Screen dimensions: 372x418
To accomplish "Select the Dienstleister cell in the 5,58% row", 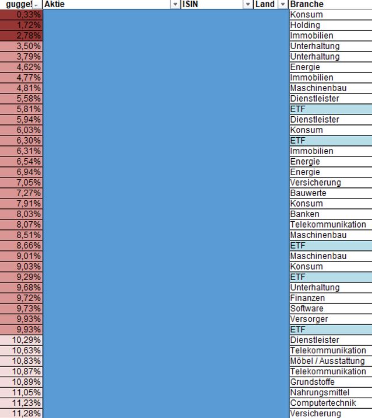I will [331, 99].
